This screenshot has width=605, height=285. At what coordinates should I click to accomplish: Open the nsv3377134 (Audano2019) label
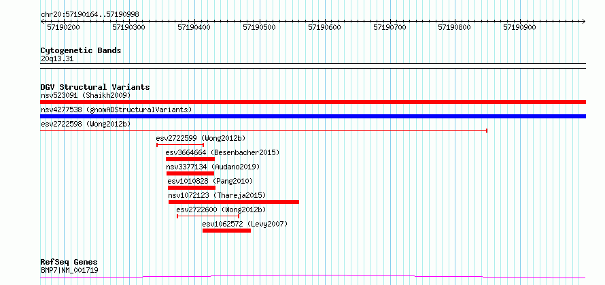click(x=213, y=167)
